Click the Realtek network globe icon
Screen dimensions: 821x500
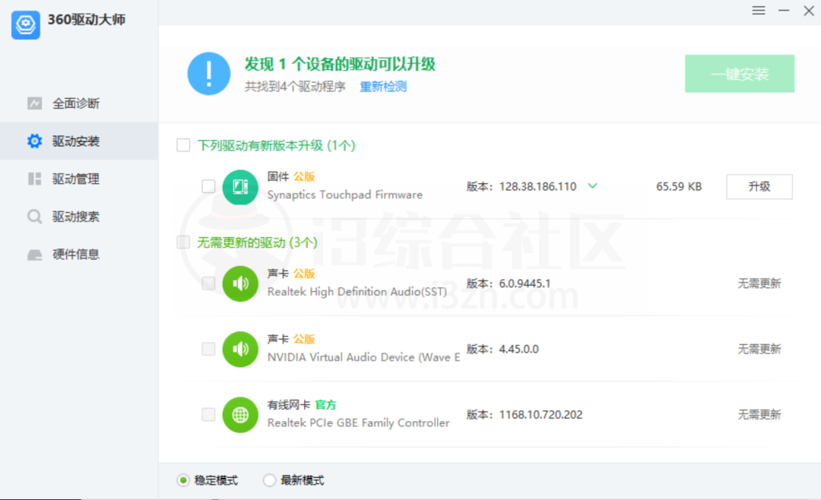point(240,415)
